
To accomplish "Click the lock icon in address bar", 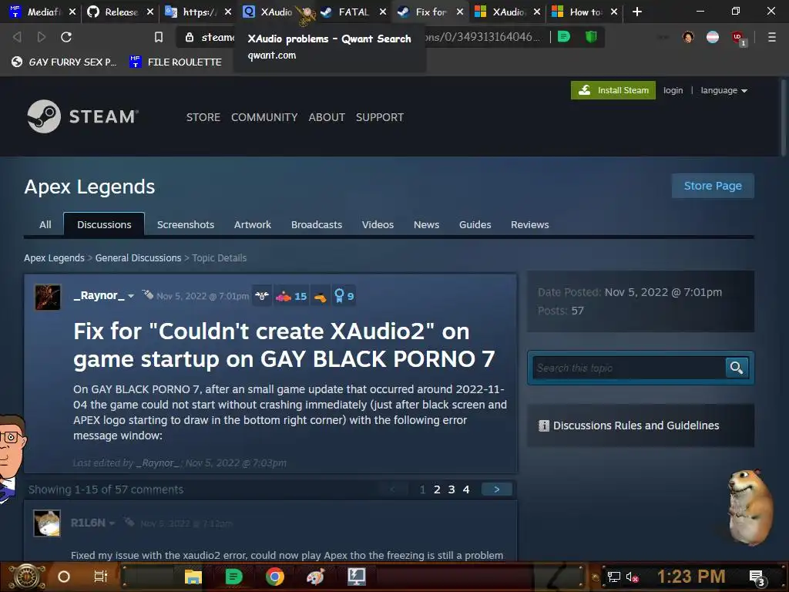I will tap(190, 37).
